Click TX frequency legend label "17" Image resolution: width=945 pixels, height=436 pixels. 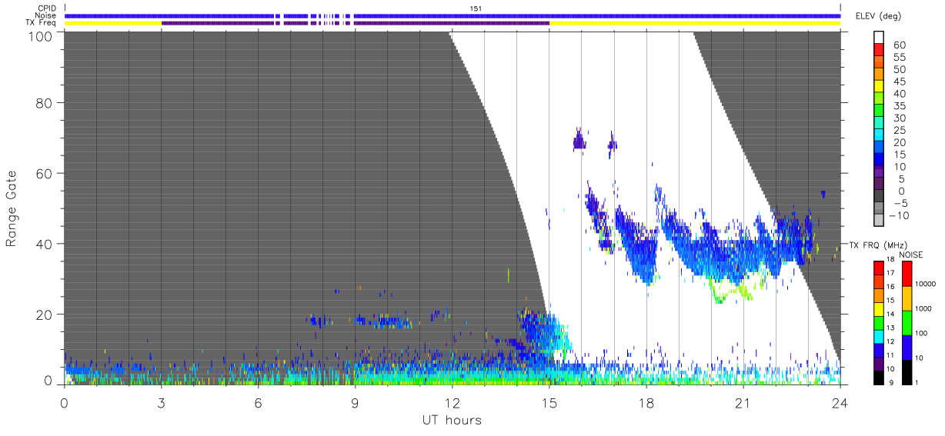pyautogui.click(x=891, y=273)
